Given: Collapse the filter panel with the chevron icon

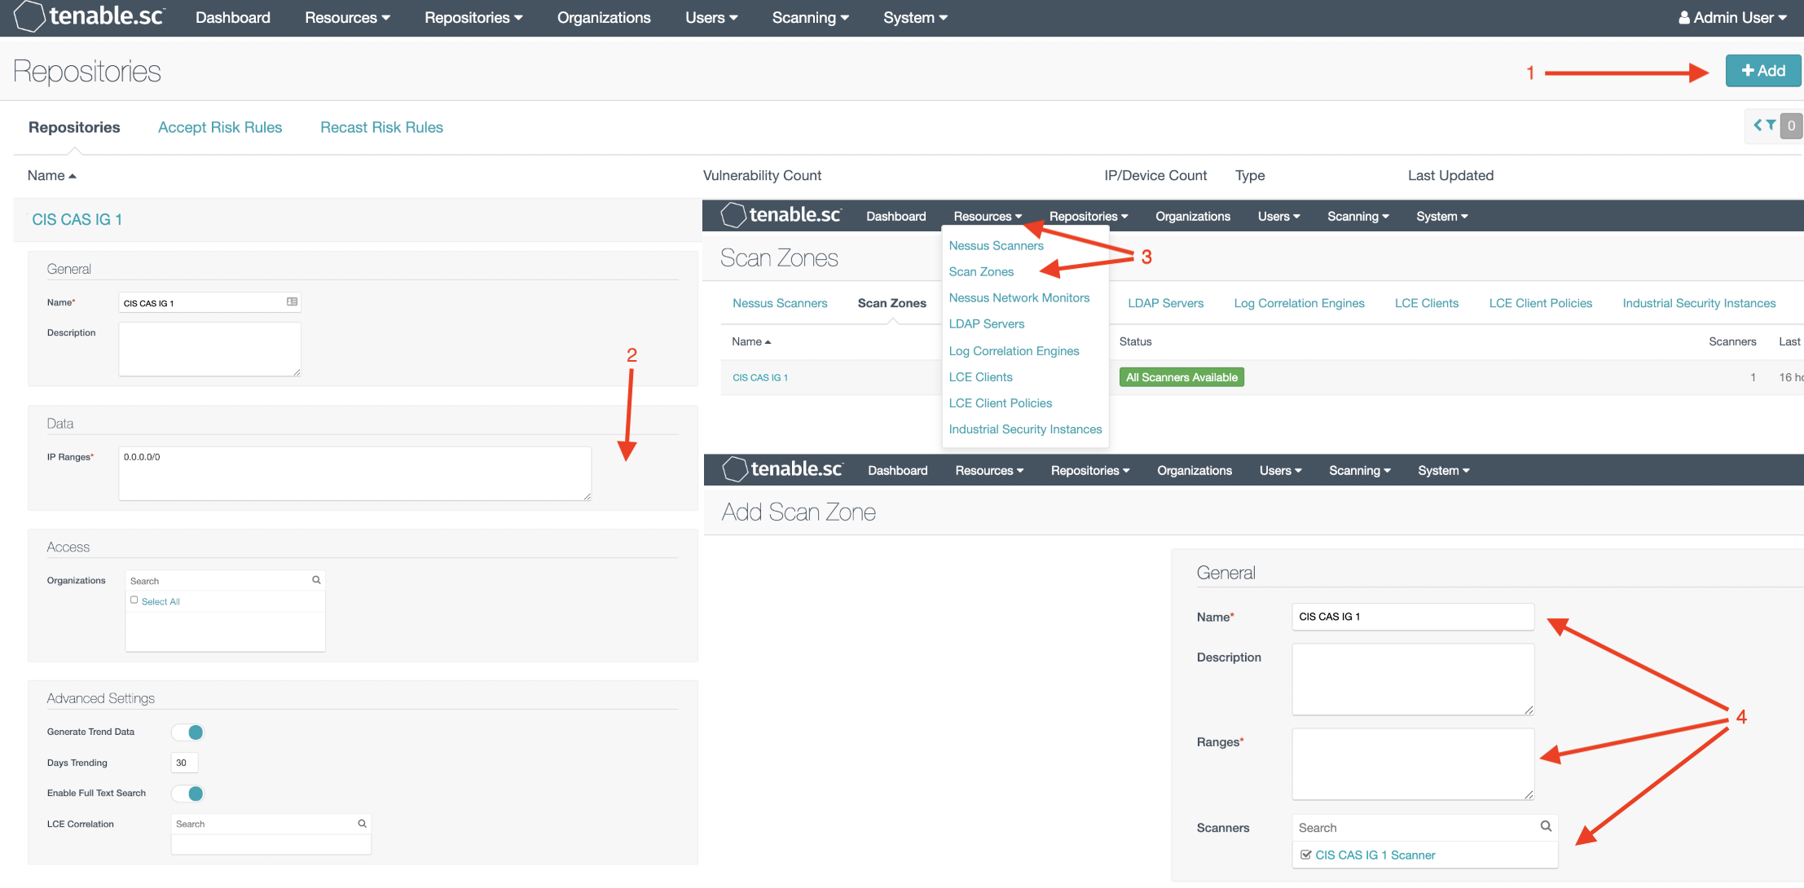Looking at the screenshot, I should pos(1758,125).
